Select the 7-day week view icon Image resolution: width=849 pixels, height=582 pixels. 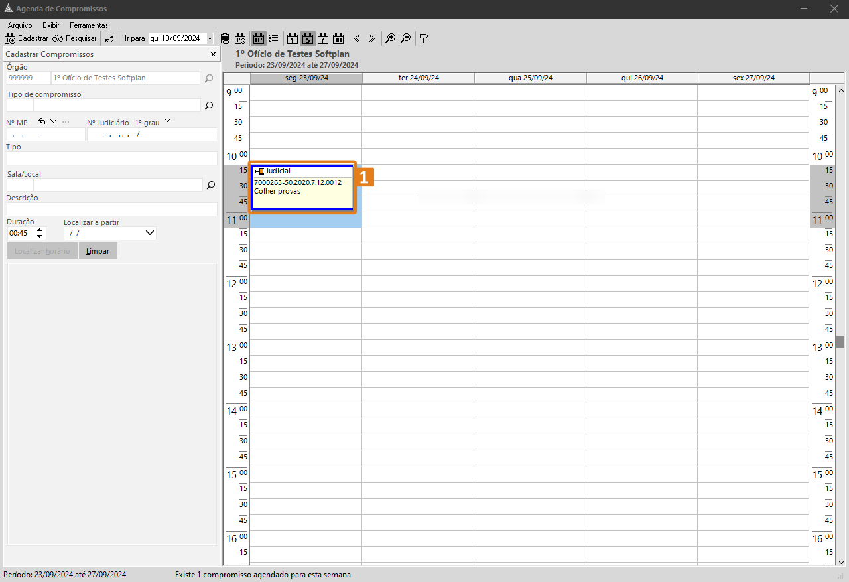click(323, 38)
